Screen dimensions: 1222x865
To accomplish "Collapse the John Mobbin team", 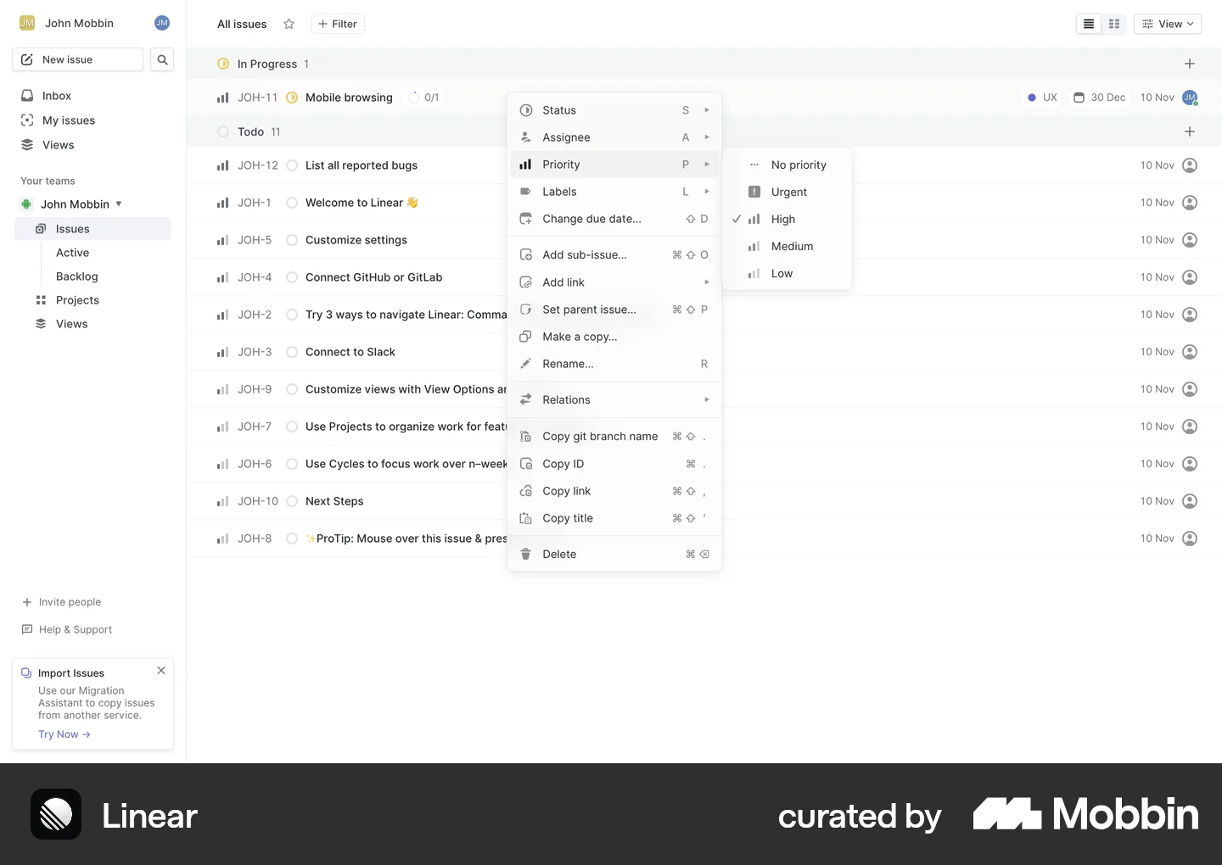I will 119,204.
